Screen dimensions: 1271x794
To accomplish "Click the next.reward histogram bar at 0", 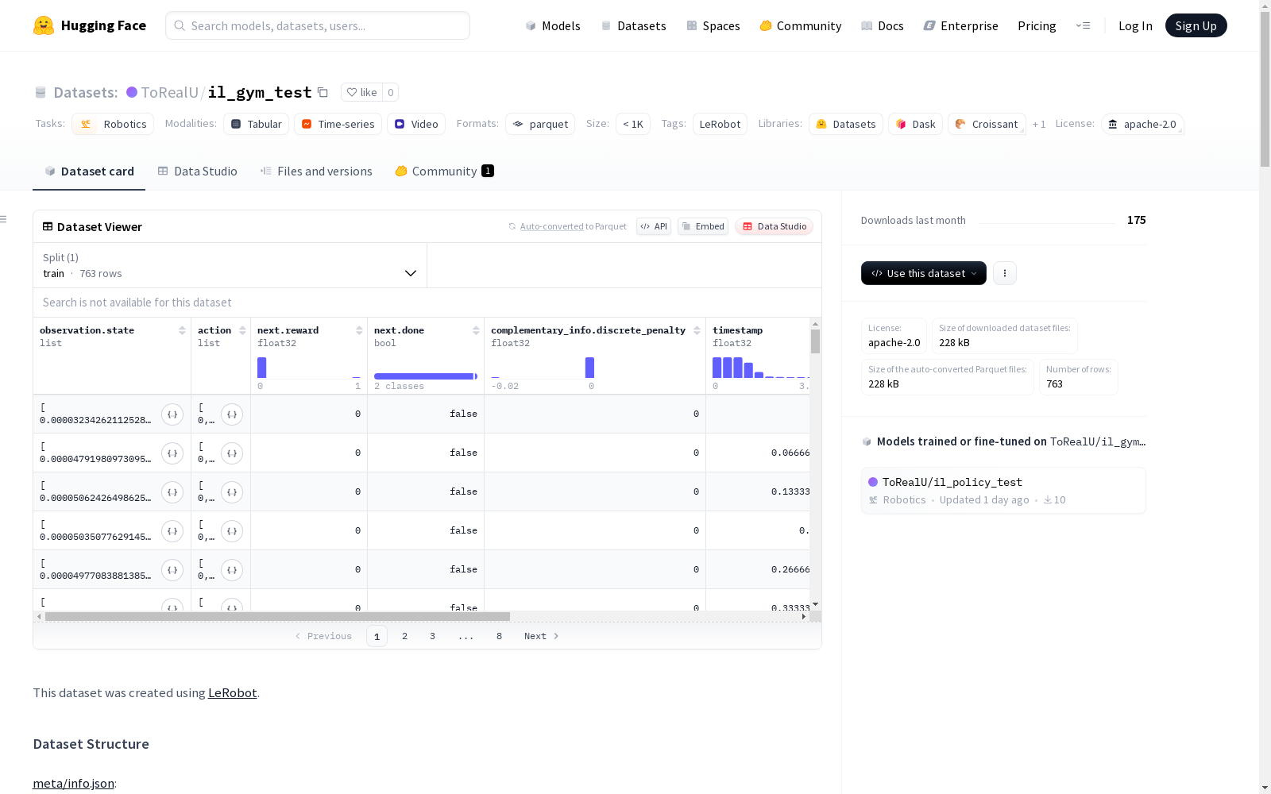I will (262, 368).
